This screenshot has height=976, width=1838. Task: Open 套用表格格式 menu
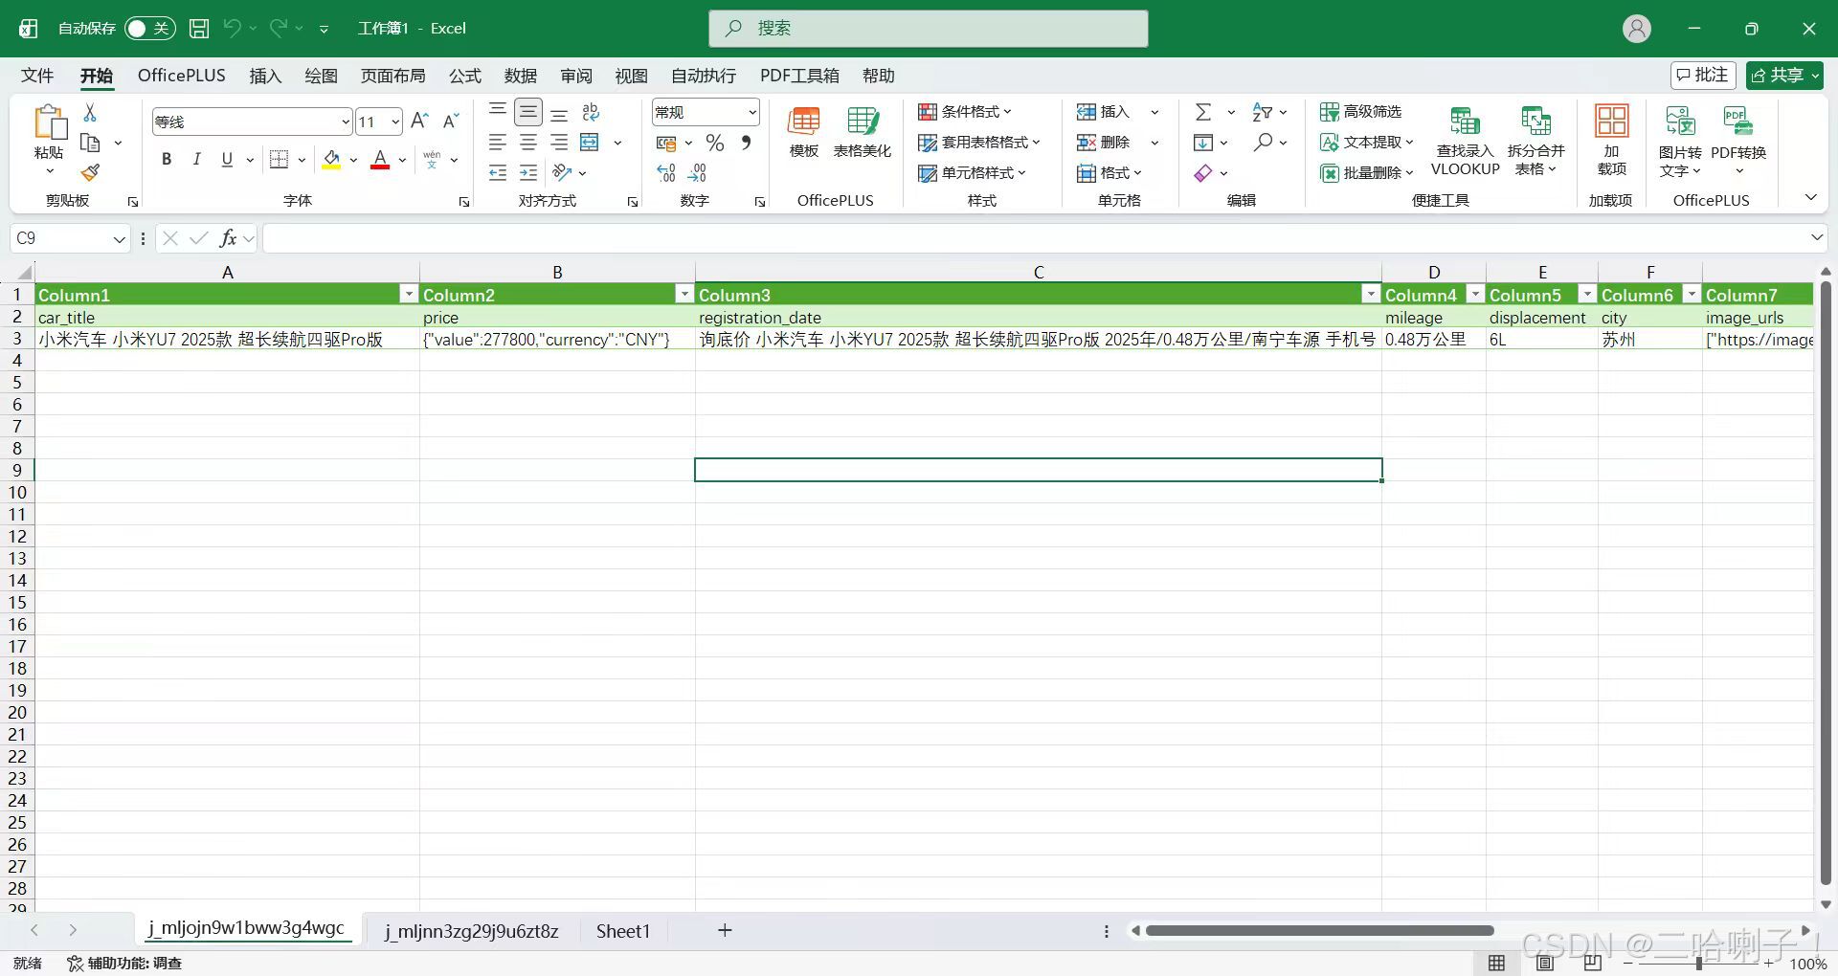coord(979,143)
